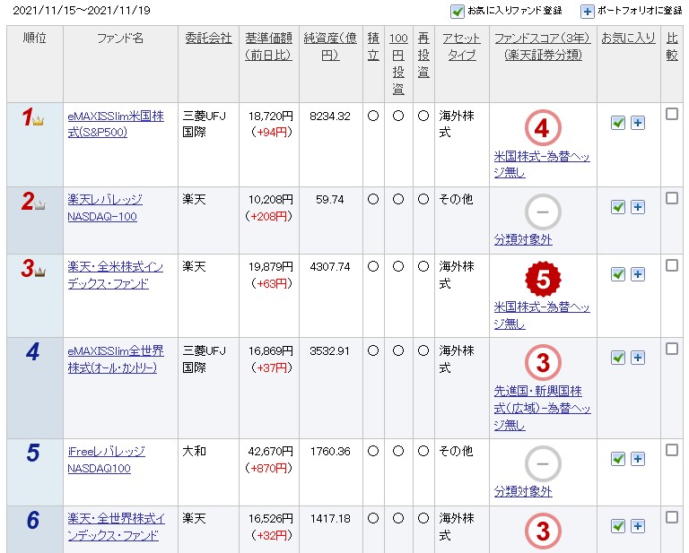Select the date range 2021/11/15〜2021/11/19
This screenshot has height=553, width=689.
point(82,11)
